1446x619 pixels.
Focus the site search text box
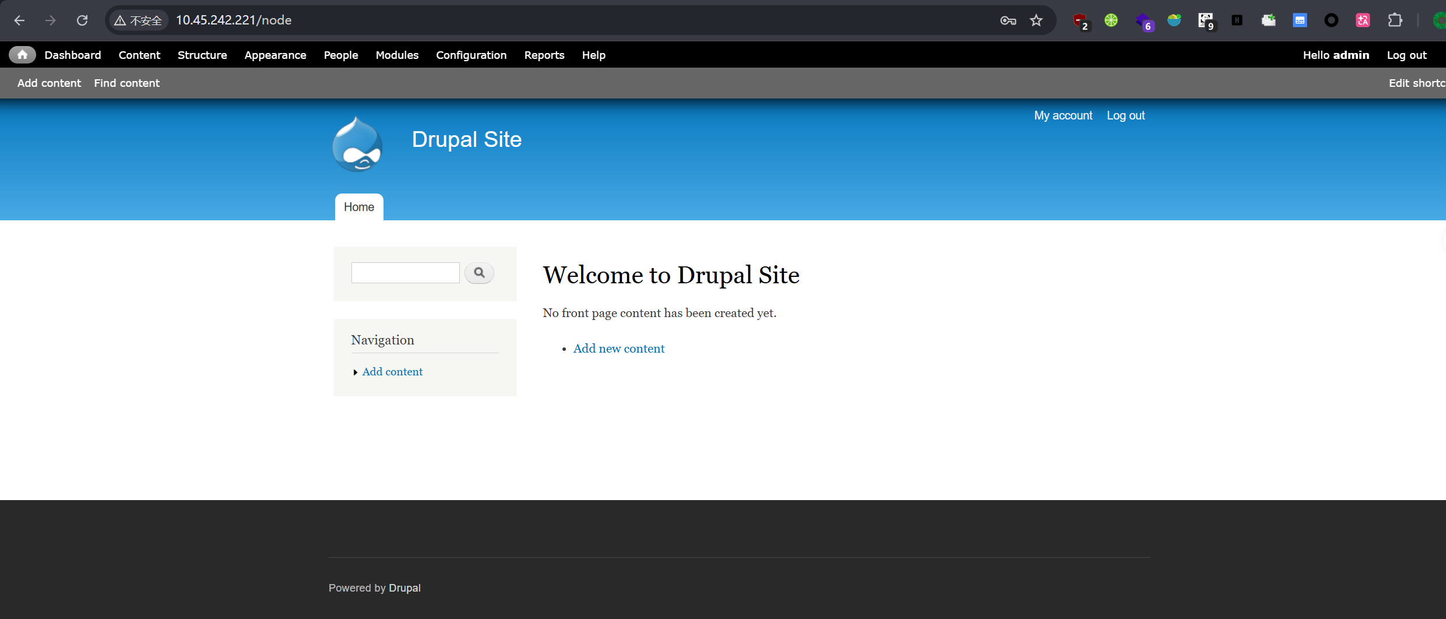point(405,273)
